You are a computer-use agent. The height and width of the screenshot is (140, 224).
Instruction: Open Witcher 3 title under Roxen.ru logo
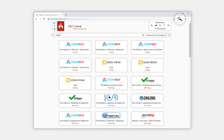[x=111, y=121]
